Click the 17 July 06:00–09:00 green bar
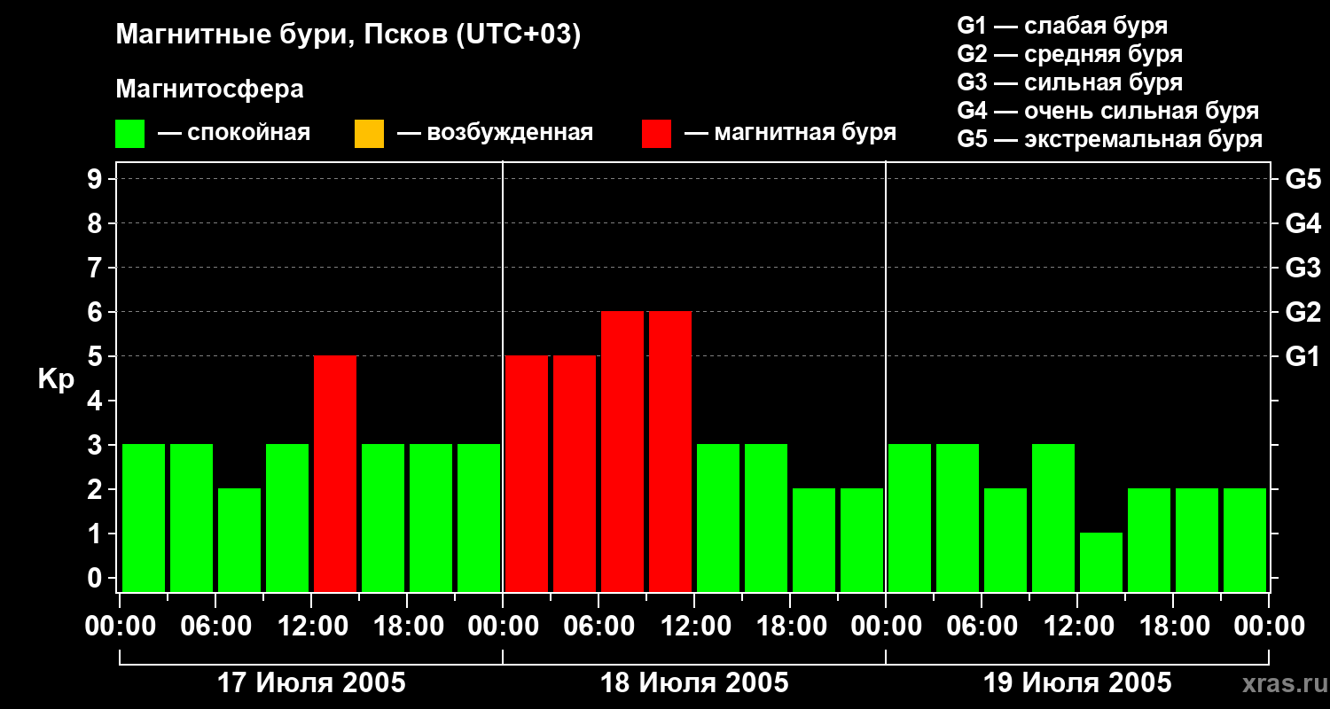1330x709 pixels. [x=239, y=540]
